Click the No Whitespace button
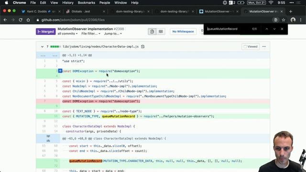Image resolution: width=306 pixels, height=172 pixels. click(183, 32)
